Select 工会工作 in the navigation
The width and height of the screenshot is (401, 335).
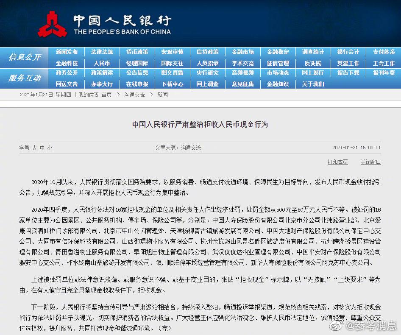(384, 63)
